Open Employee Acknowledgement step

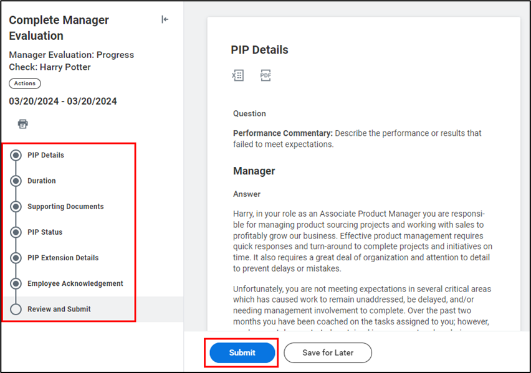tap(75, 283)
